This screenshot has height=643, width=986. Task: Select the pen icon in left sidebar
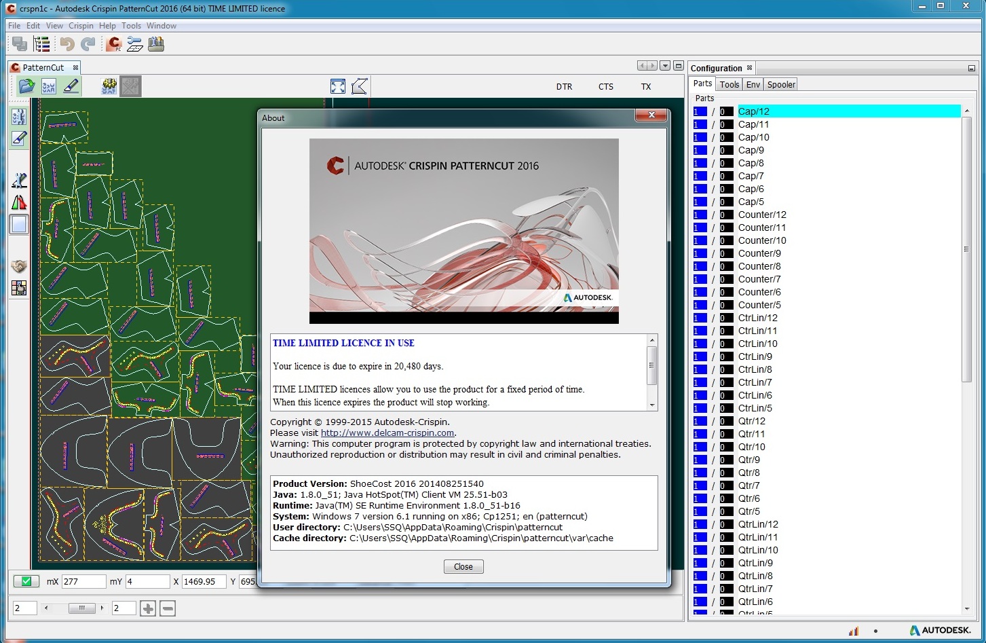[x=19, y=139]
